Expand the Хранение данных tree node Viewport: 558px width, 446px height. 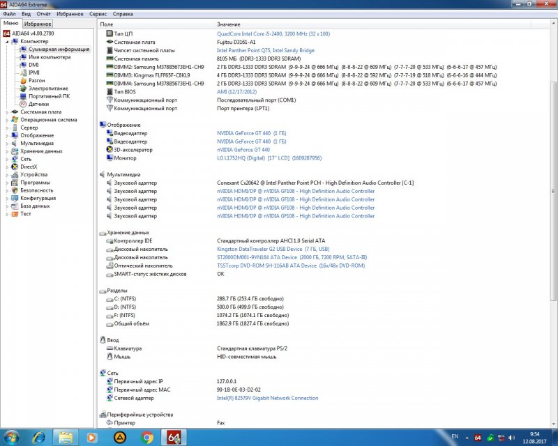7,151
